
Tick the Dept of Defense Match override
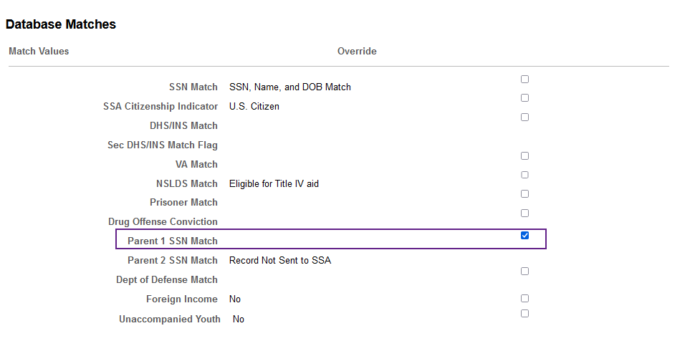524,272
